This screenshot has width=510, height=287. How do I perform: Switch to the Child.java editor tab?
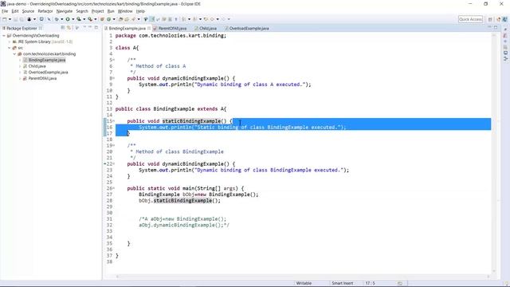pyautogui.click(x=206, y=29)
